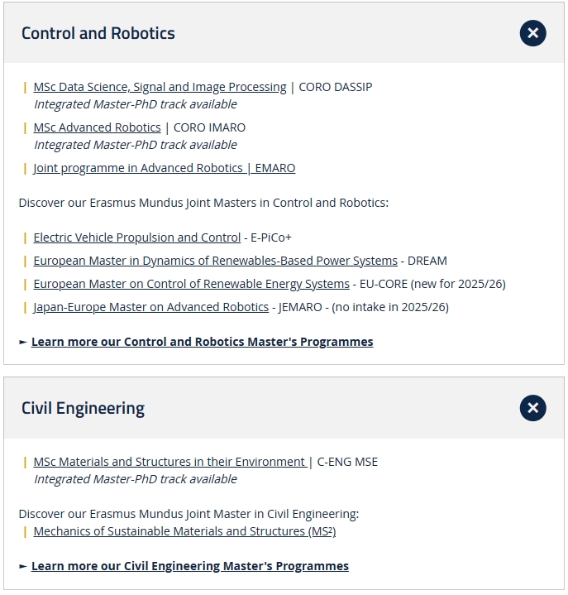Click the Control and Robotics header
Viewport: 568px width, 595px height.
(98, 33)
